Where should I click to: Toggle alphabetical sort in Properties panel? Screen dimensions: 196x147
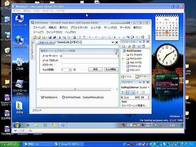(x=127, y=93)
